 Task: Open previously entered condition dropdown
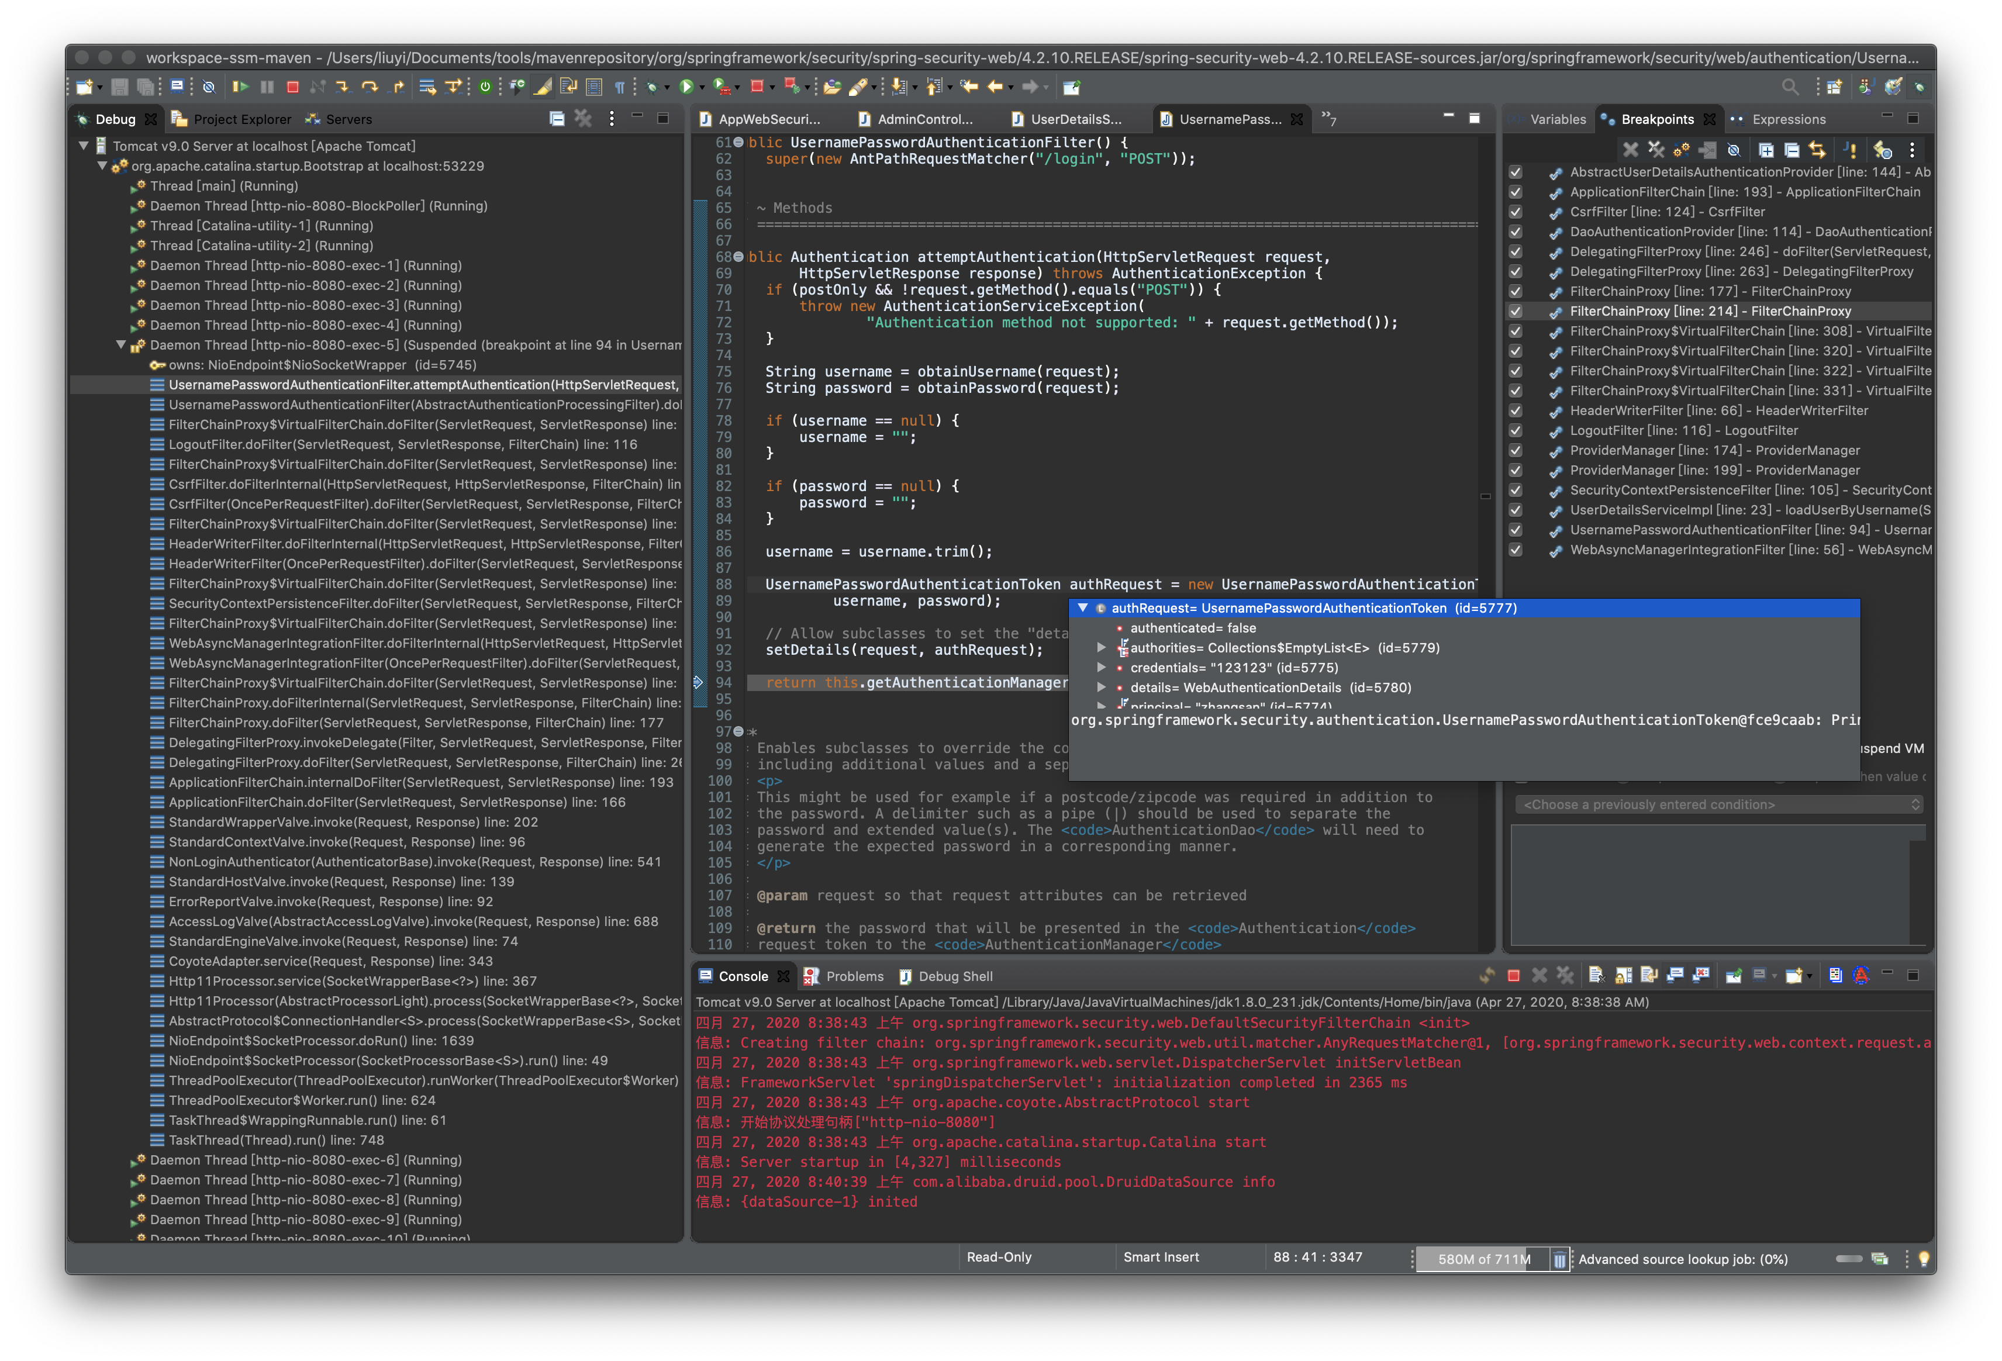[x=1718, y=804]
